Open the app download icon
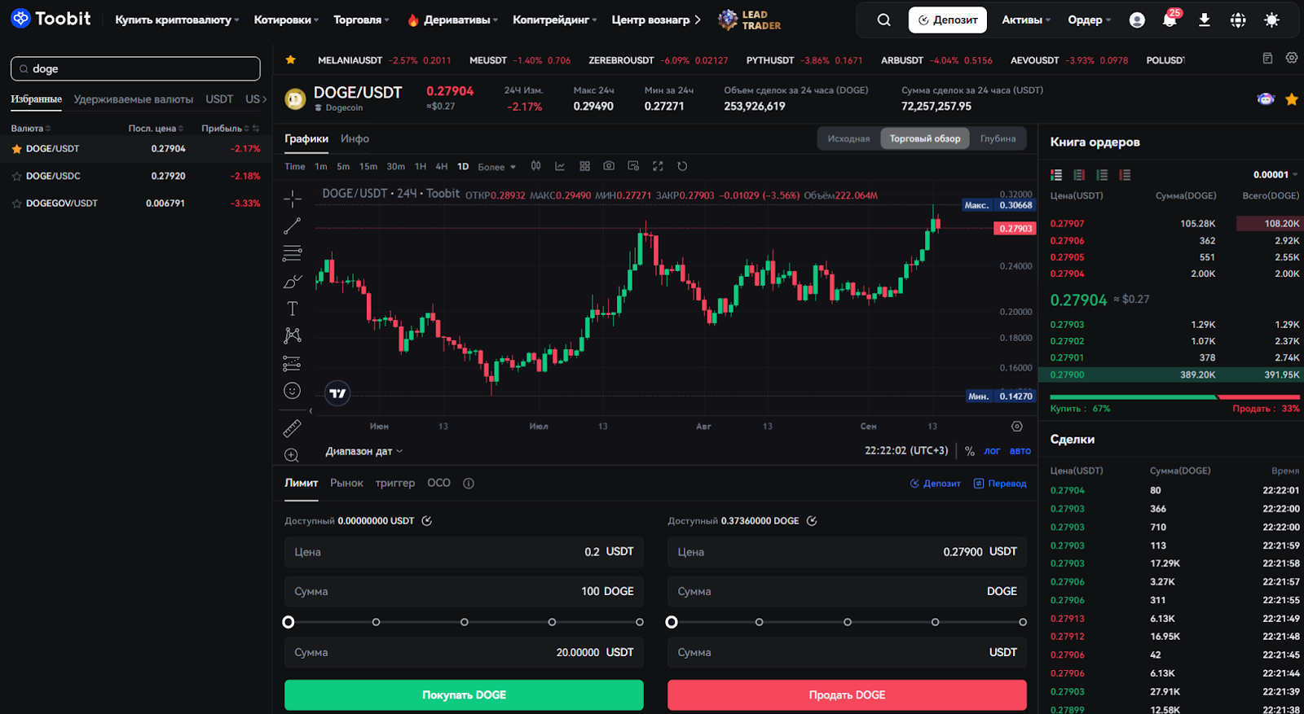This screenshot has width=1304, height=714. [1204, 20]
